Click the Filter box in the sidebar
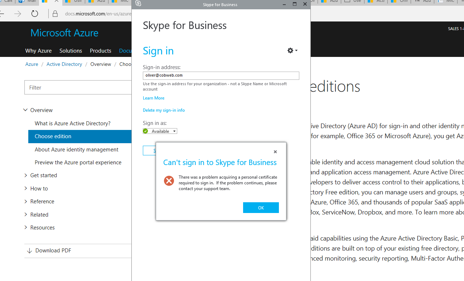Viewport: 464px width, 281px height. coord(78,87)
